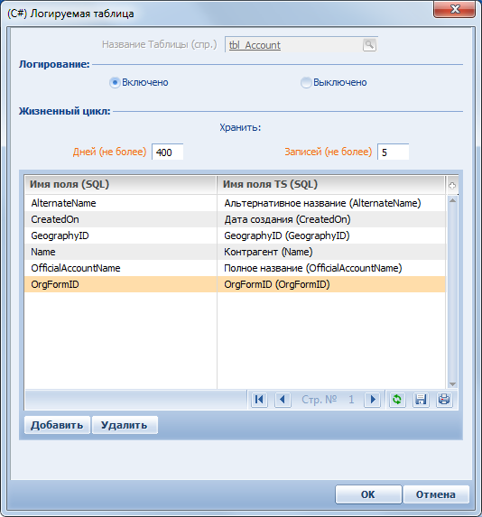Click scrollbar down arrow in grid
This screenshot has width=482, height=517.
(x=452, y=384)
